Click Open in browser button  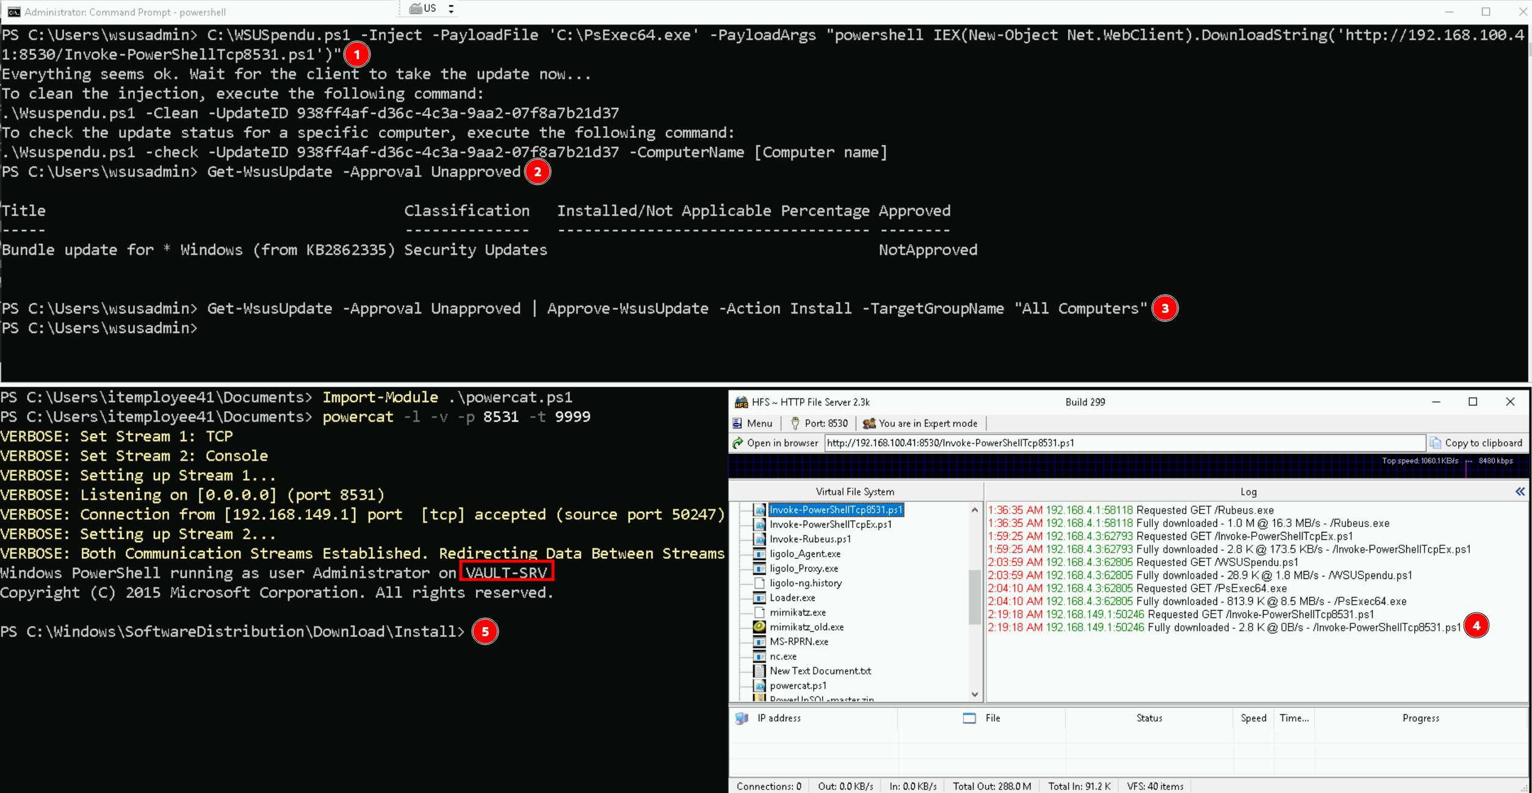(x=775, y=443)
